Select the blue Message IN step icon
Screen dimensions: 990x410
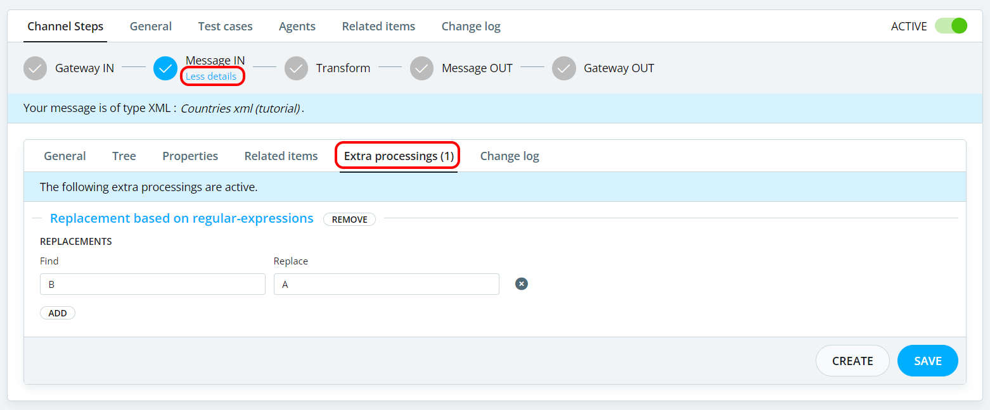pyautogui.click(x=165, y=68)
